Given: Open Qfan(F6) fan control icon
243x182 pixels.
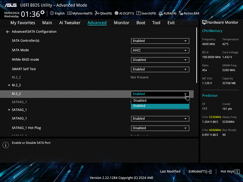Looking at the screenshot, I should tap(97, 13).
